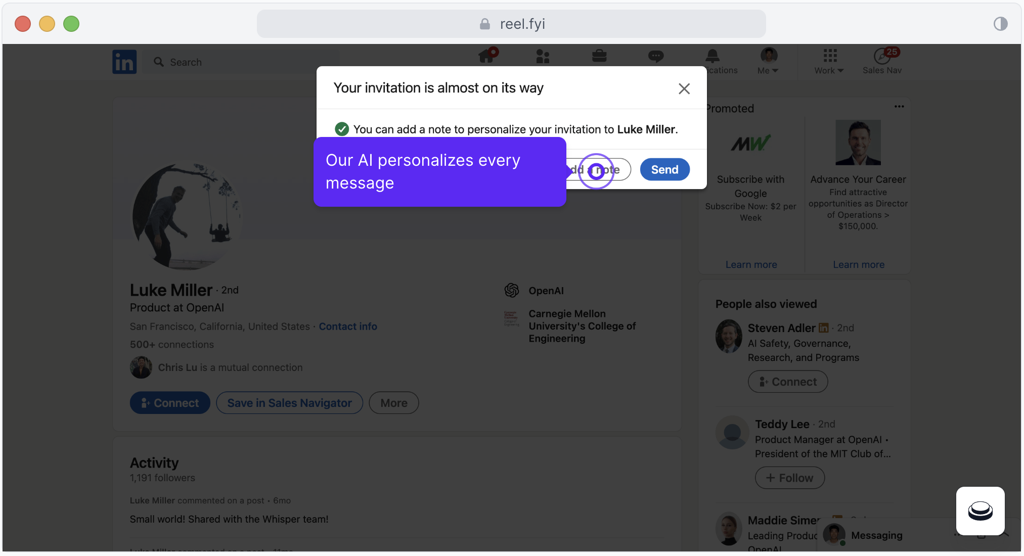Screen dimensions: 1024x556
Task: Open Carnegie Mellon College of Engineering link
Action: click(x=582, y=326)
